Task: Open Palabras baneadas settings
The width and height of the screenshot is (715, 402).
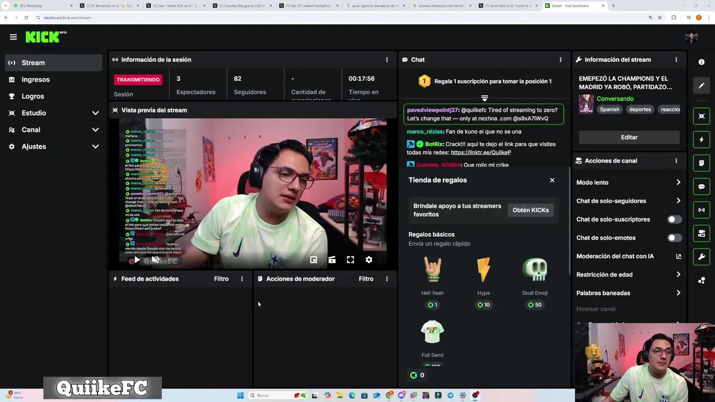Action: [x=628, y=293]
